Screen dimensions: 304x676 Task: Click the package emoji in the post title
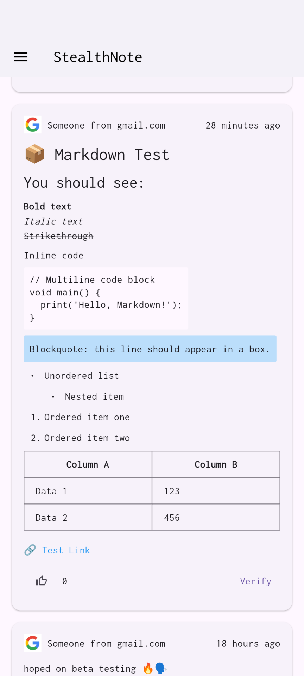click(x=34, y=154)
